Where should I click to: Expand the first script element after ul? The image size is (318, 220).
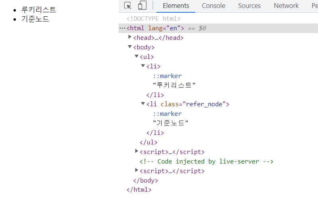click(137, 151)
